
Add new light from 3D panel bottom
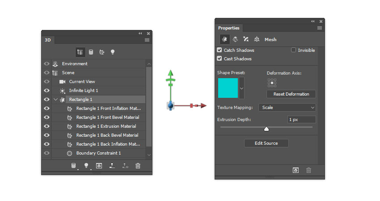pos(86,166)
